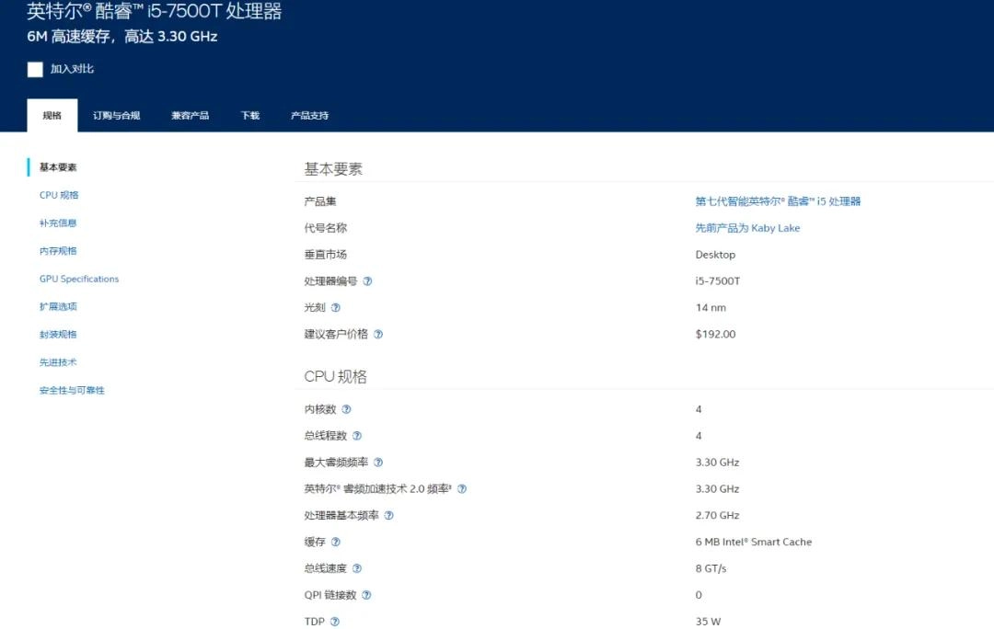Go to the 产品支持 tab
Image resolution: width=994 pixels, height=629 pixels.
(x=309, y=116)
